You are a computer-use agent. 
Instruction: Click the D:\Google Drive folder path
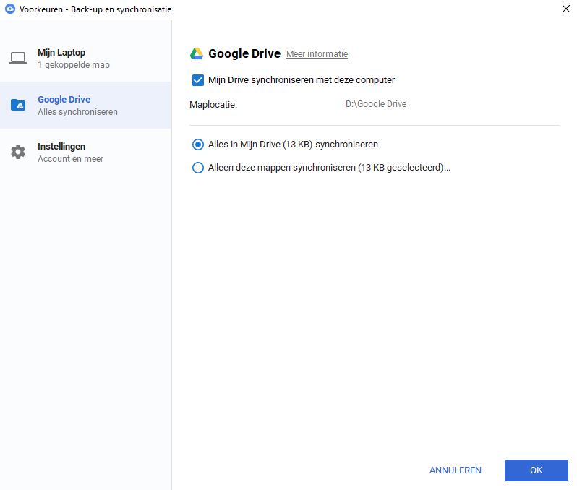(376, 104)
